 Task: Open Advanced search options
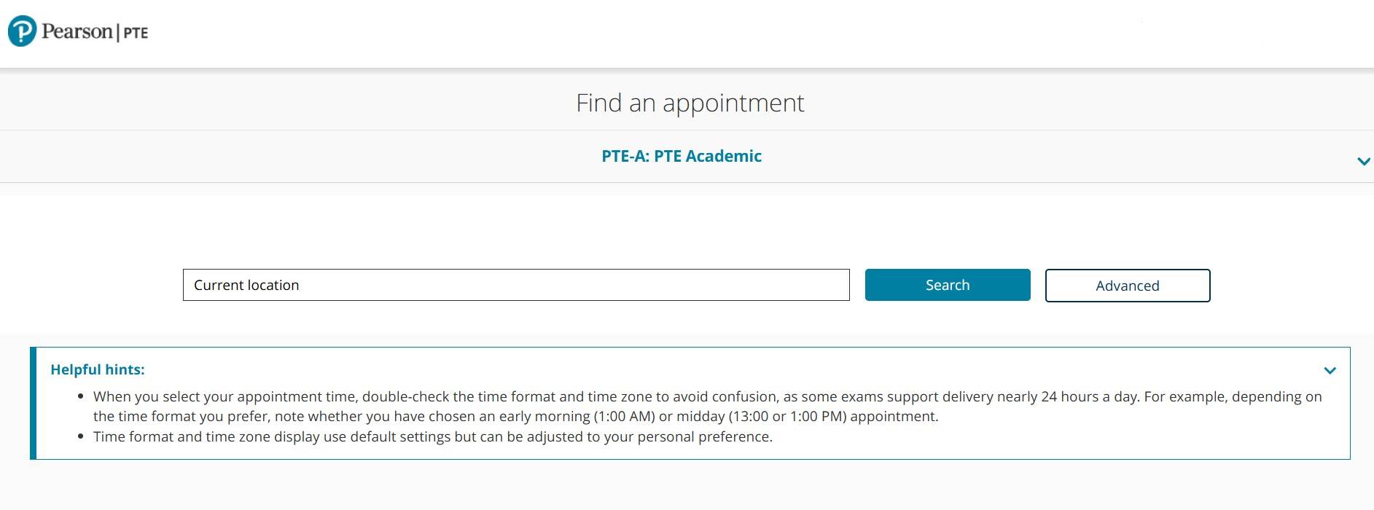1127,286
